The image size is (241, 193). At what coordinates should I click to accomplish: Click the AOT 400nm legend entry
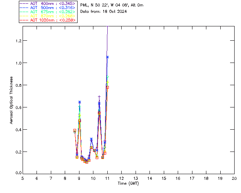coord(48,3)
